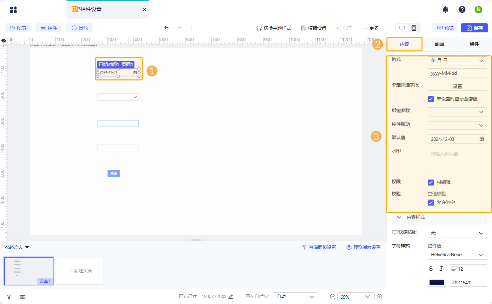Toggle the 允许为空 checkbox
The height and width of the screenshot is (304, 492).
pyautogui.click(x=431, y=203)
